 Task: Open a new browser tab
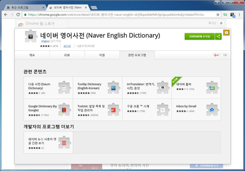94,7
